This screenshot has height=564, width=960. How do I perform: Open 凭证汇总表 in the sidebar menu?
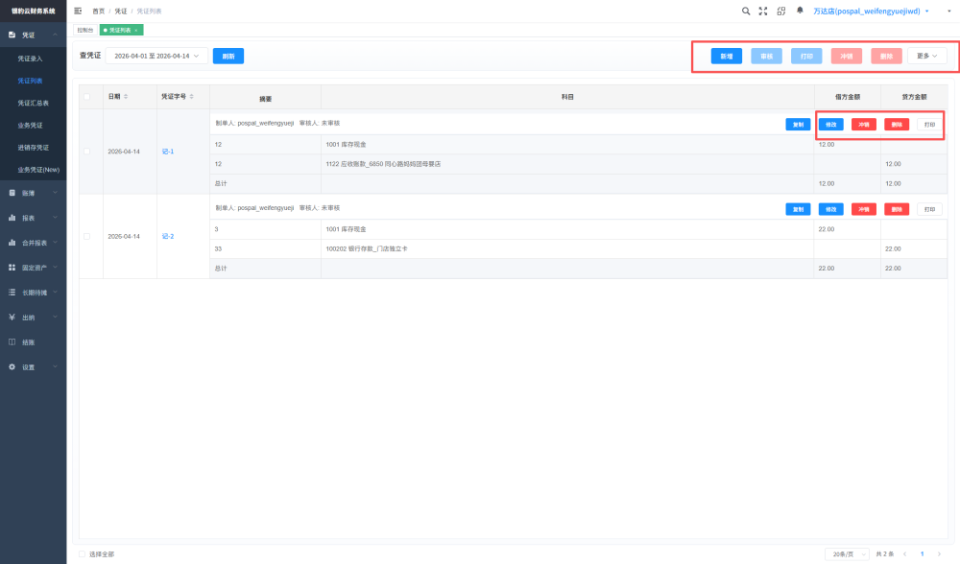click(x=33, y=103)
